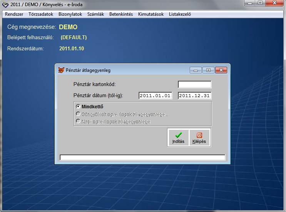This screenshot has height=212, width=286.
Task: Close the Pénztár átlagegyenleg dialog
Action: pyautogui.click(x=221, y=70)
